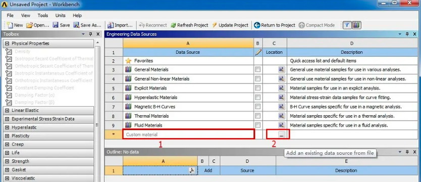Expand the Linear Elastic group
This screenshot has height=182, width=421.
[x=7, y=111]
